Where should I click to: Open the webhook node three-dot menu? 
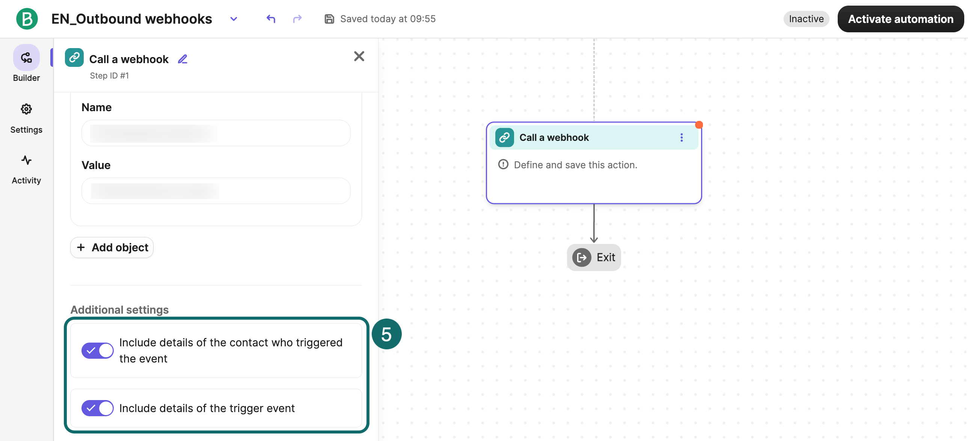click(x=681, y=137)
